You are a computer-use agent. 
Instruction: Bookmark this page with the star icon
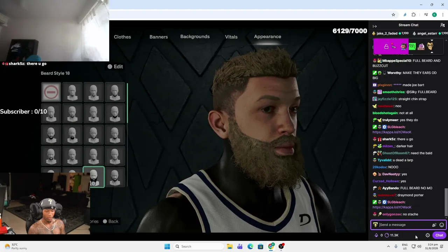[393, 15]
